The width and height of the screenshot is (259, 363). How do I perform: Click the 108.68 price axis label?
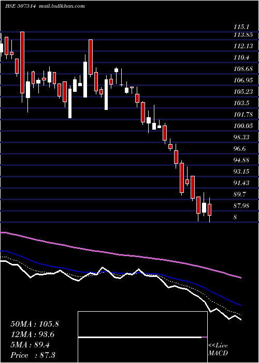pyautogui.click(x=243, y=69)
